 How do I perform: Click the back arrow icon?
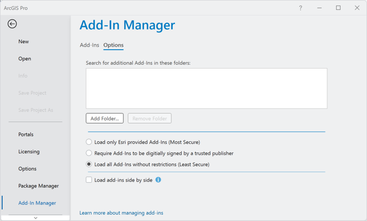[12, 24]
